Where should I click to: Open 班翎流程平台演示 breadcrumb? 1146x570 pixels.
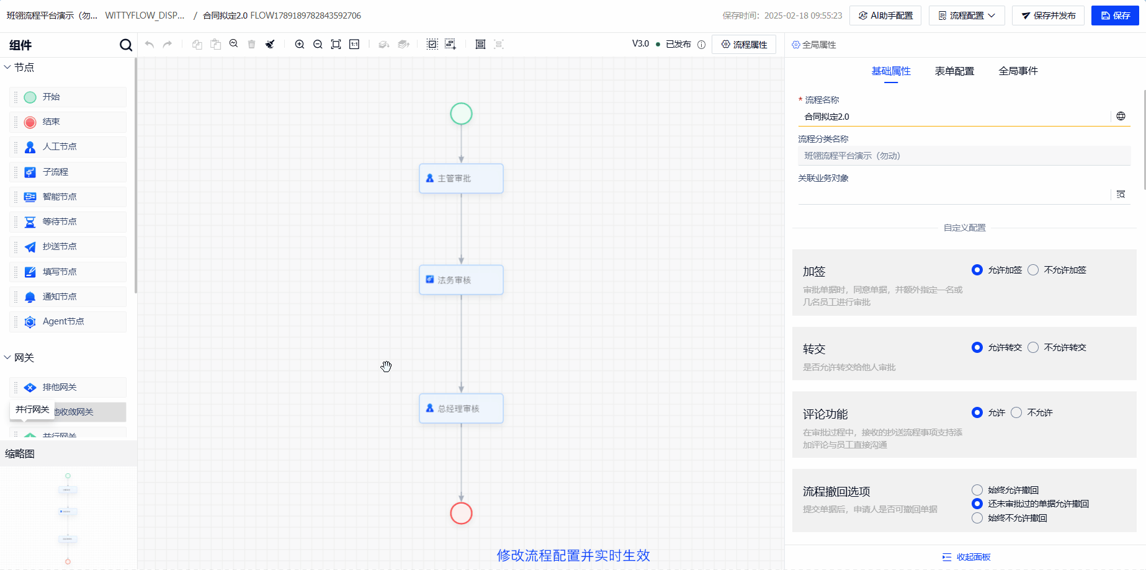click(x=52, y=16)
